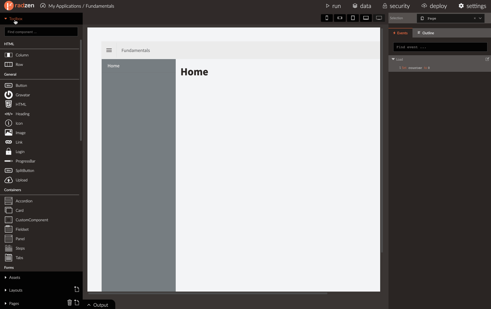Add a new layout via the Layouts icon
The width and height of the screenshot is (491, 309).
pyautogui.click(x=77, y=289)
